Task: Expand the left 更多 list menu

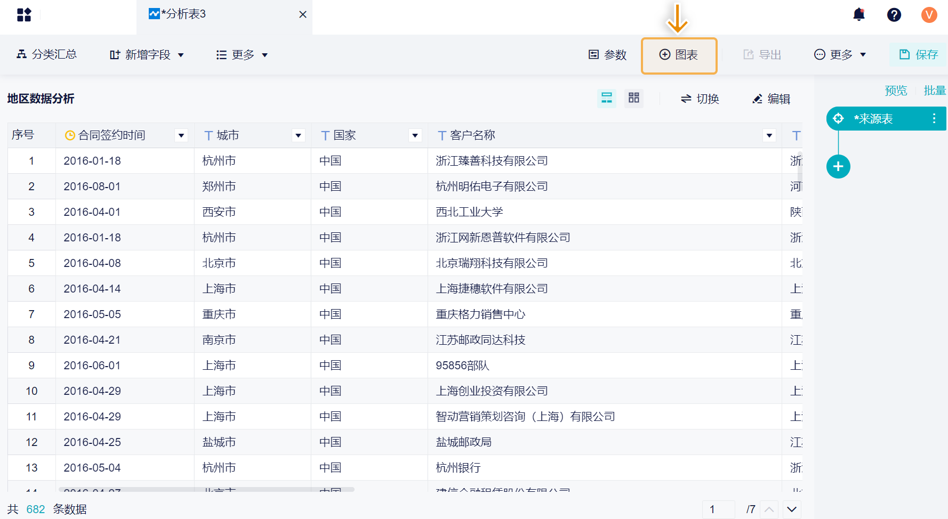Action: click(x=242, y=55)
